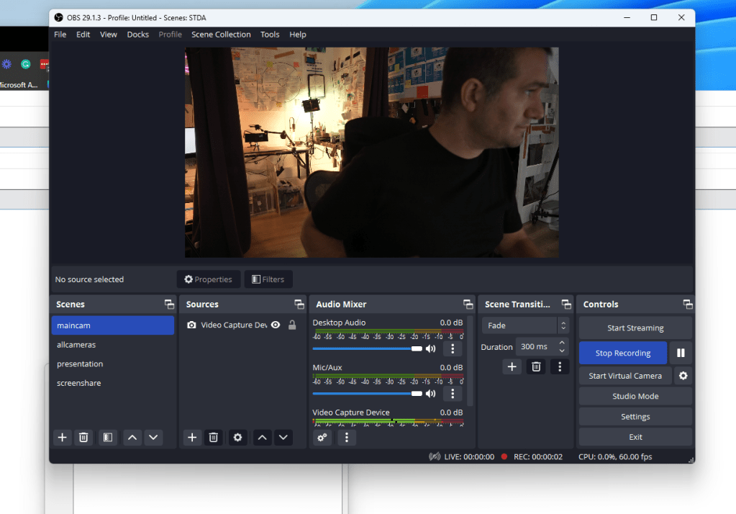Pop out the Sources dock
The width and height of the screenshot is (736, 514).
(299, 305)
